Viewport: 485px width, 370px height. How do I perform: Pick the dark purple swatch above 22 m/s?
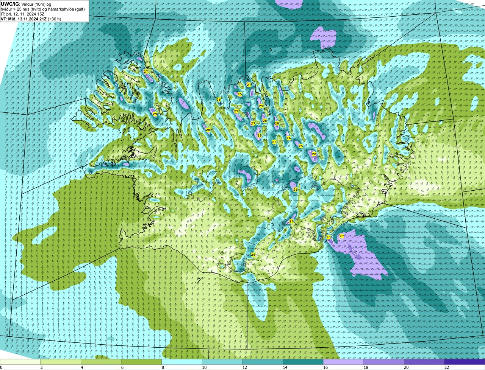pos(465,362)
